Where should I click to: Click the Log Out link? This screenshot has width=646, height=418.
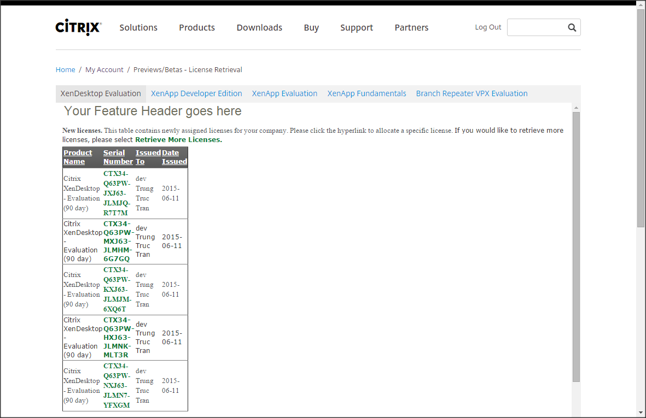click(488, 27)
